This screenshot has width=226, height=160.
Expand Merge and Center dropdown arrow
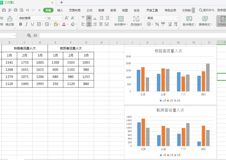pos(127,24)
